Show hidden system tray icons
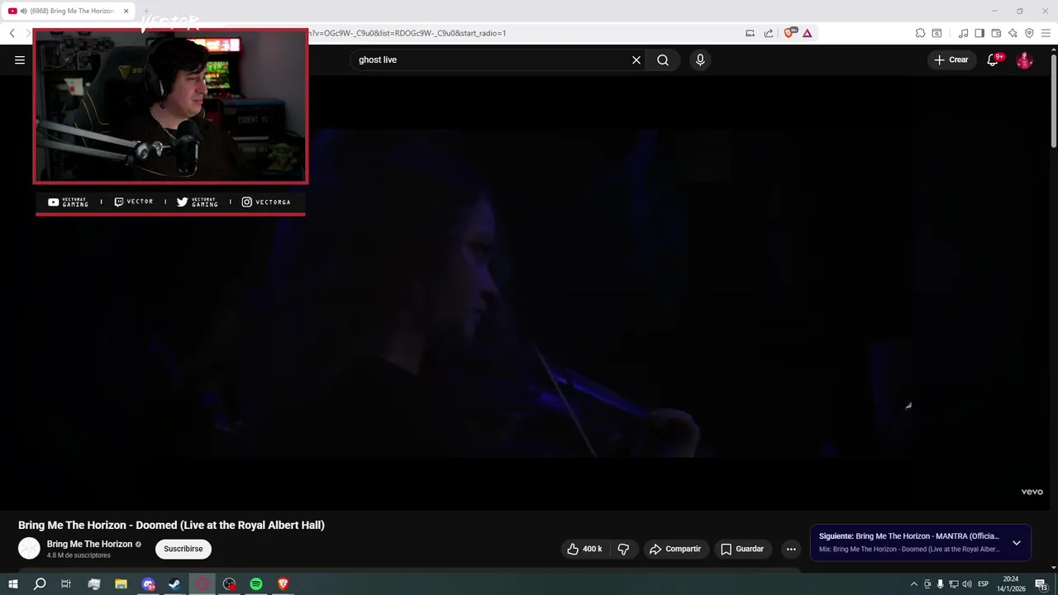The image size is (1058, 595). pos(913,584)
